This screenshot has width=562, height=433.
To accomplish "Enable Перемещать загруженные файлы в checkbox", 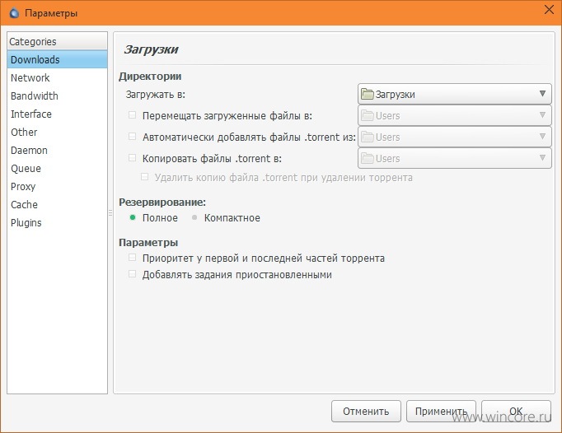I will point(132,115).
